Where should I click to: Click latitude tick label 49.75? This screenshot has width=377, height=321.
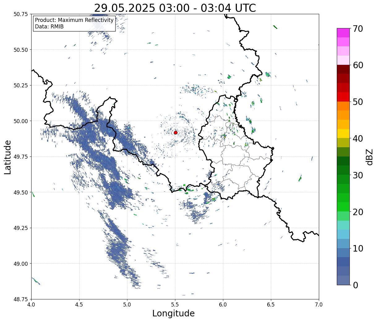pyautogui.click(x=21, y=157)
